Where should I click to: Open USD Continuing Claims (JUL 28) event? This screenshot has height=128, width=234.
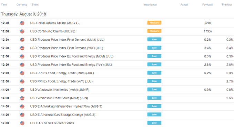(53, 31)
